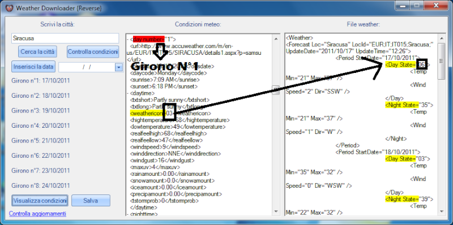Click the Cerca la città button
This screenshot has height=225, width=453.
37,52
